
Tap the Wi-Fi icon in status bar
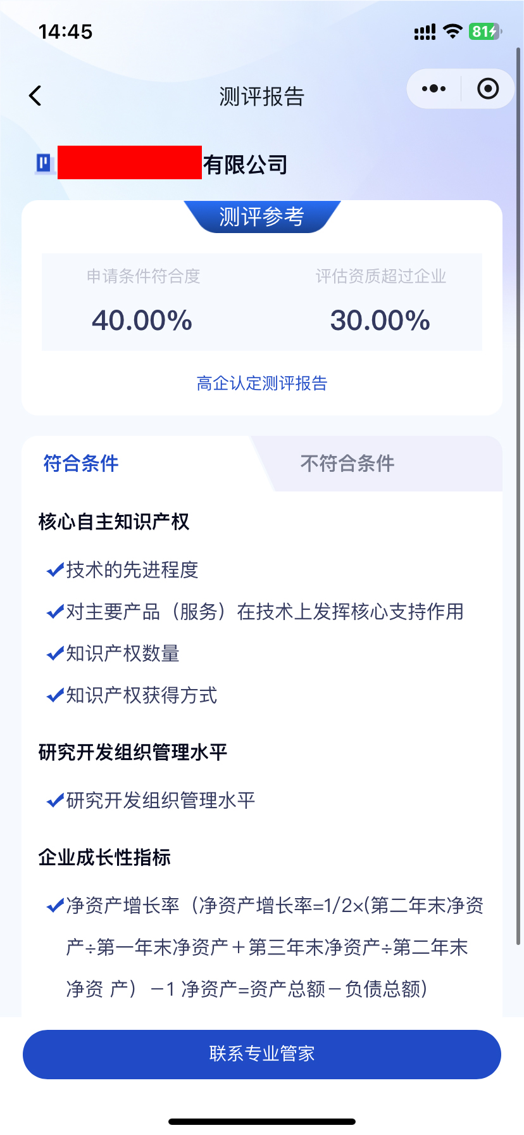tap(453, 31)
